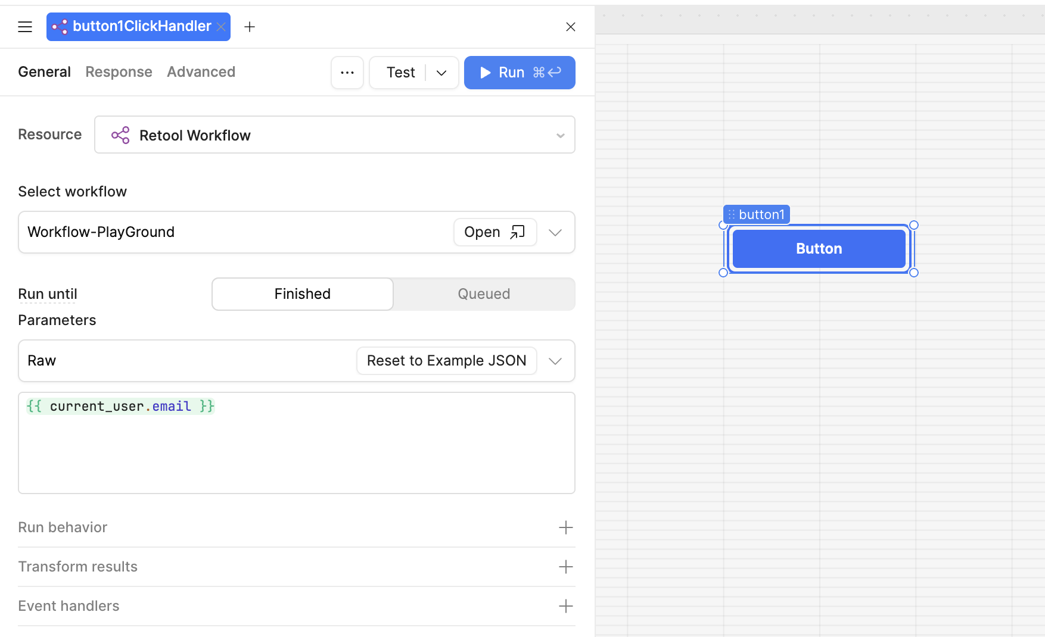Add a new query with plus icon
The image size is (1045, 637).
pos(250,27)
